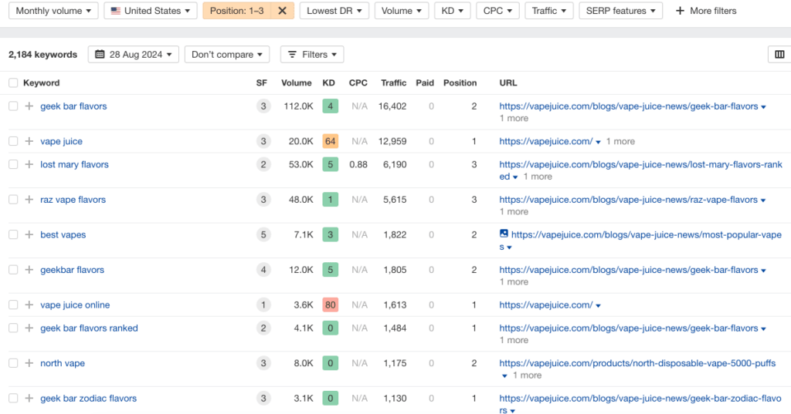This screenshot has height=414, width=791.
Task: Check the box for vape juice online row
Action: pos(13,305)
